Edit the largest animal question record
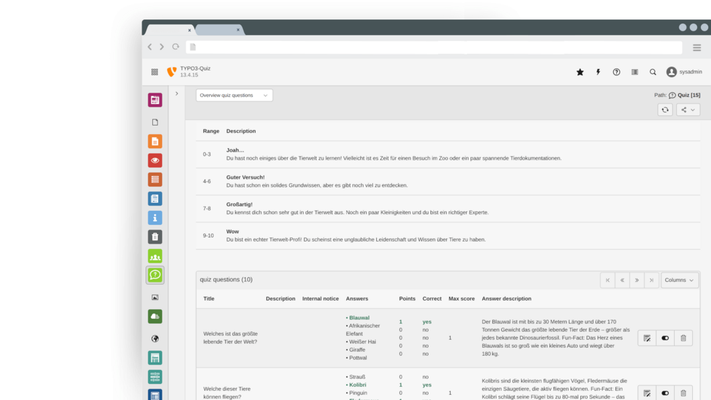This screenshot has width=711, height=400. [647, 338]
